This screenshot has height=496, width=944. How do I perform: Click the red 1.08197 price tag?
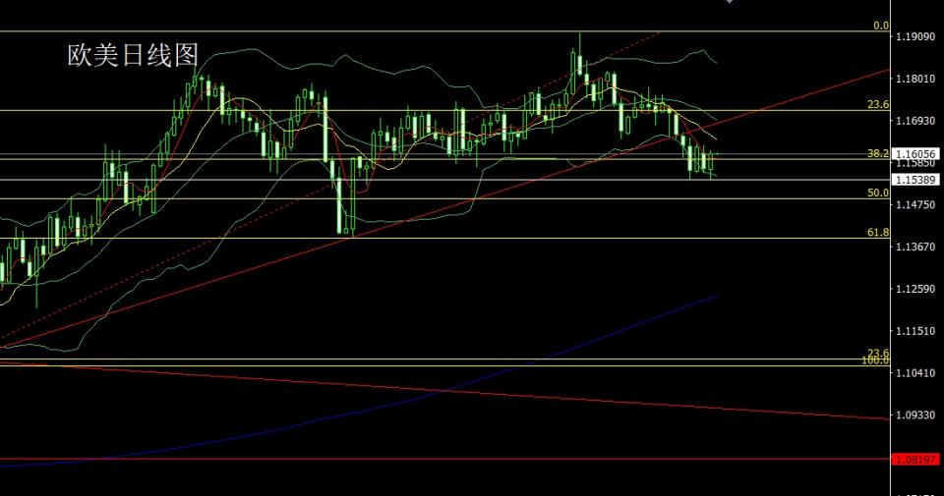coord(914,459)
